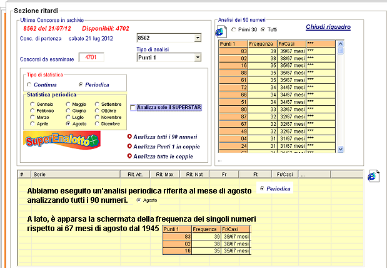Select the Gennaio month radio button
This screenshot has height=268, width=387.
(x=32, y=104)
